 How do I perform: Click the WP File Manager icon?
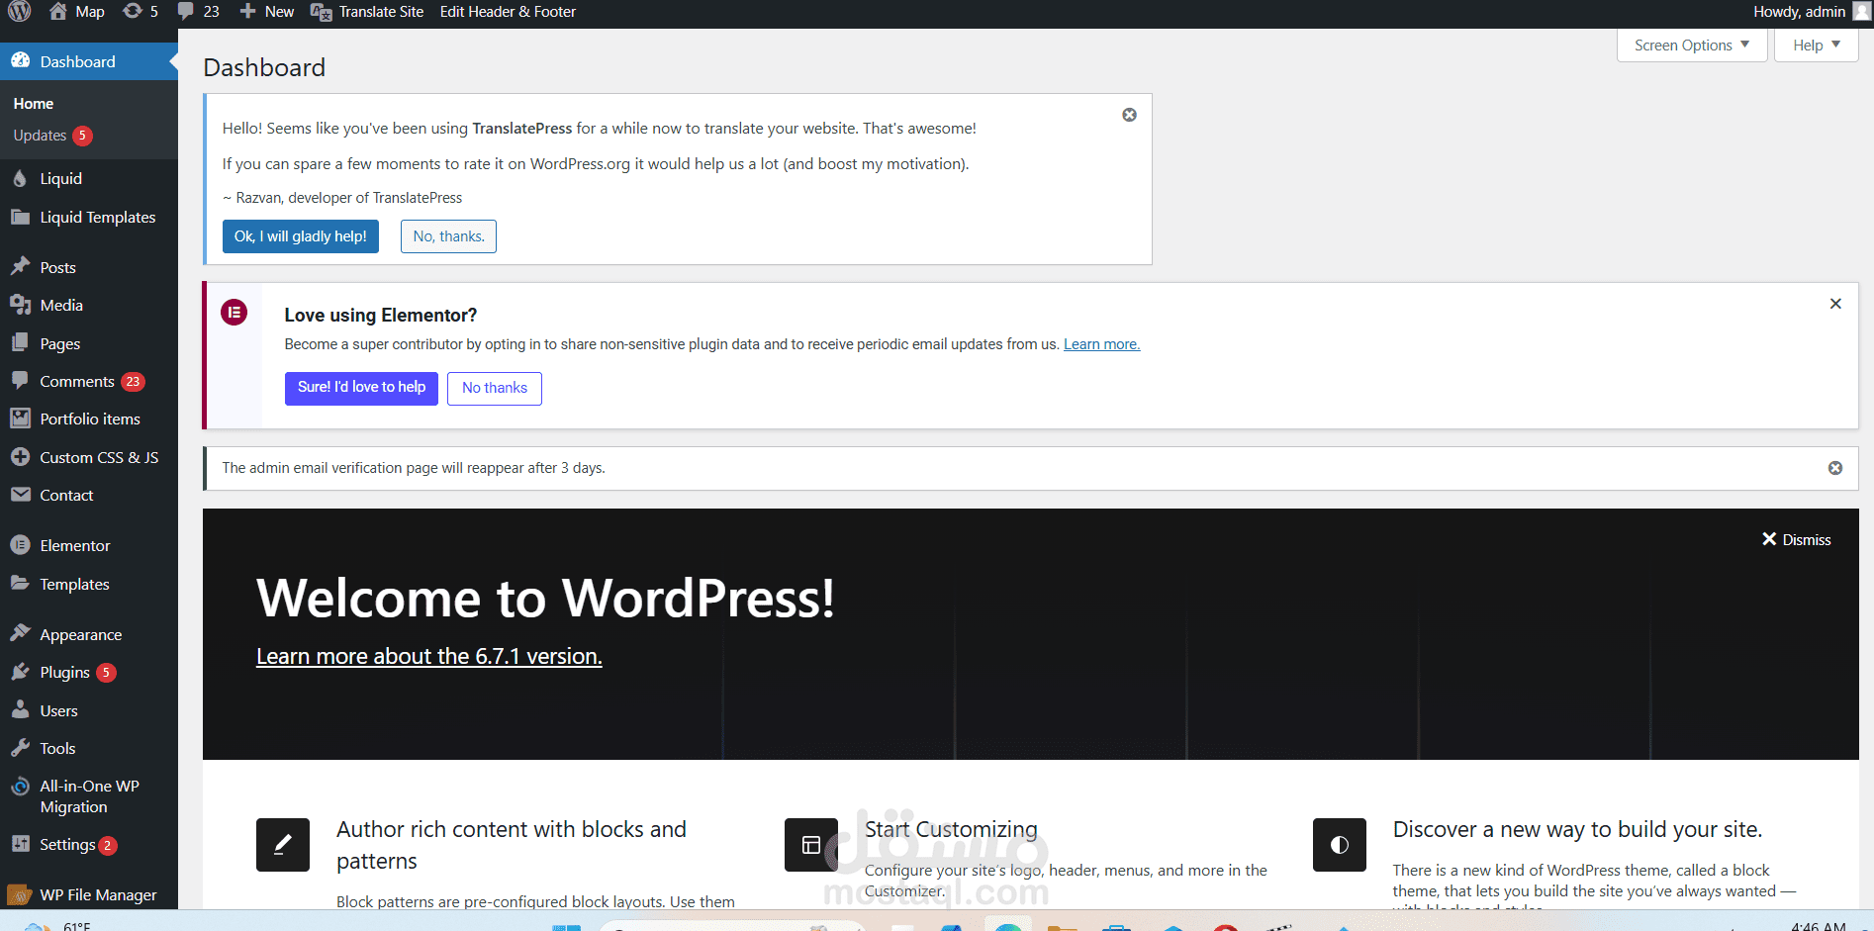pyautogui.click(x=20, y=894)
